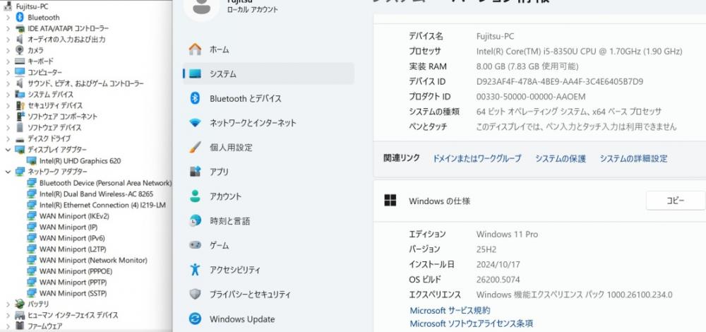The width and height of the screenshot is (706, 332).
Task: Click the IDE ATA/ATAPI コントローラー device icon
Action: (19, 28)
